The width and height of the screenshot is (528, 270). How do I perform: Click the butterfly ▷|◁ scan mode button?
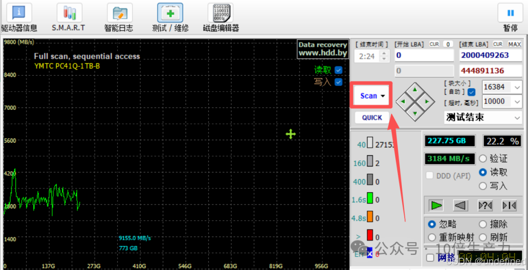(509, 205)
